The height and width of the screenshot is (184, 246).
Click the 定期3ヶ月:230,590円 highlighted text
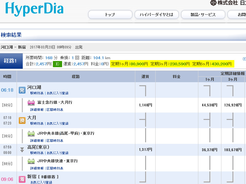170,64
